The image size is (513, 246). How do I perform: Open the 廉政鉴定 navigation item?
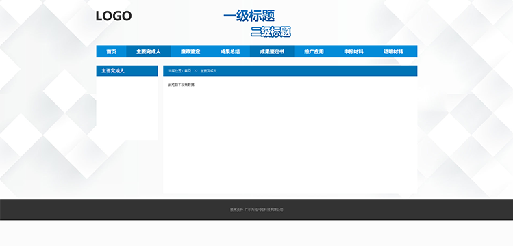coord(190,51)
